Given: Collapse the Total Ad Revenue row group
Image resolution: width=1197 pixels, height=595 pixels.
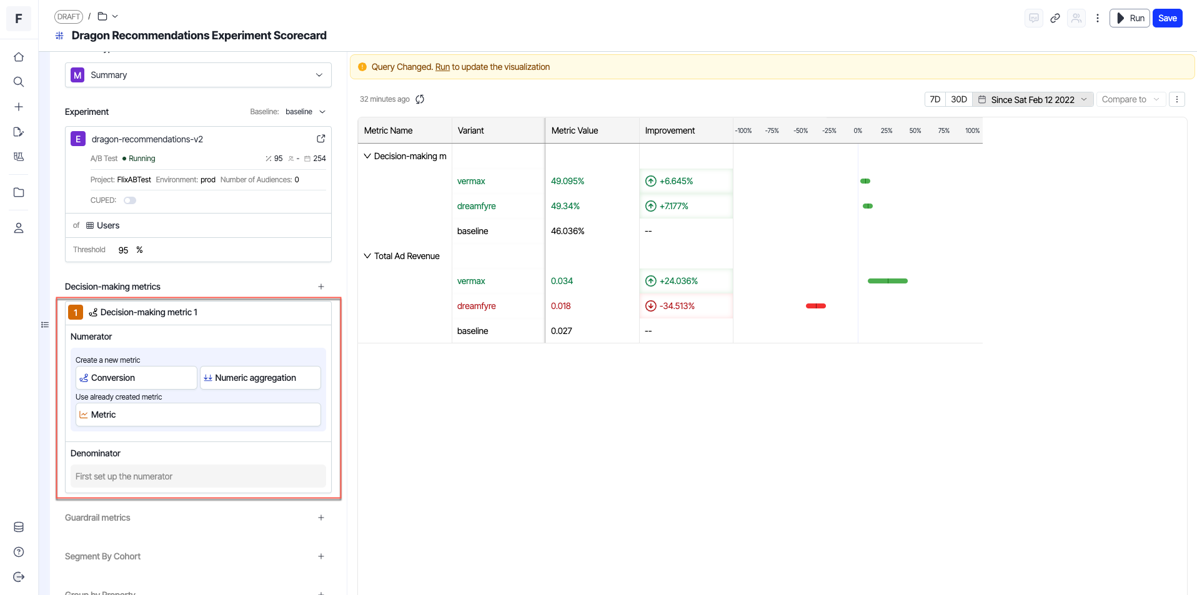Looking at the screenshot, I should 367,256.
